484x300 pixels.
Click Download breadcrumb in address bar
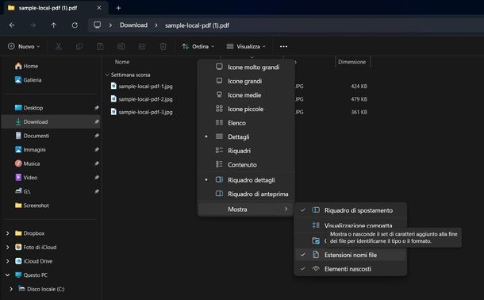[133, 25]
